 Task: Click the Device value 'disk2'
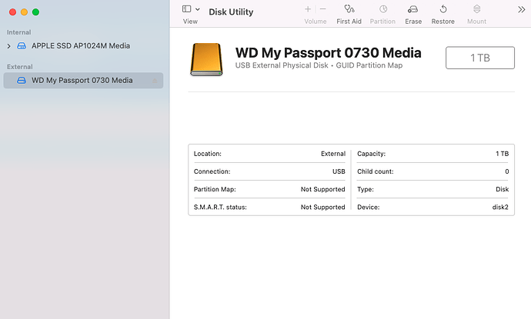click(x=500, y=207)
